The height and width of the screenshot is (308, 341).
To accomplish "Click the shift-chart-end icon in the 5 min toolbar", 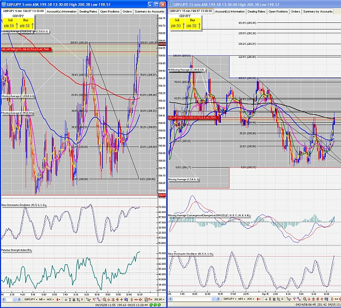I will point(65,299).
